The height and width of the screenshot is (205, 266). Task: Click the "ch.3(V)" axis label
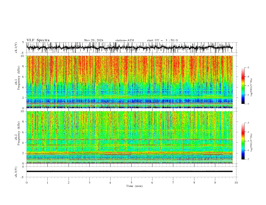coord(16,172)
